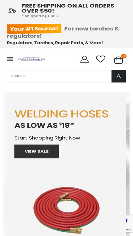Select the red welding hose image
The height and width of the screenshot is (236, 133).
[x=67, y=210]
